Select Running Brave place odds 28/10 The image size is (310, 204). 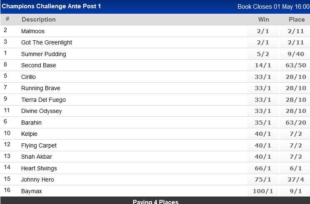tap(296, 88)
